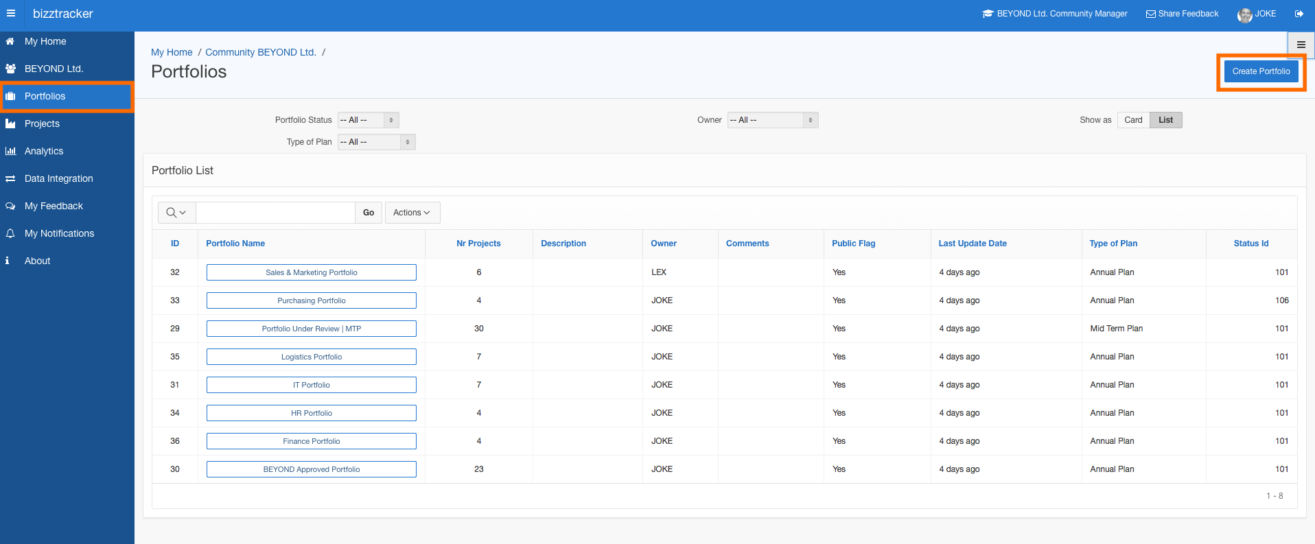Switch to List view
This screenshot has width=1315, height=544.
coord(1165,120)
